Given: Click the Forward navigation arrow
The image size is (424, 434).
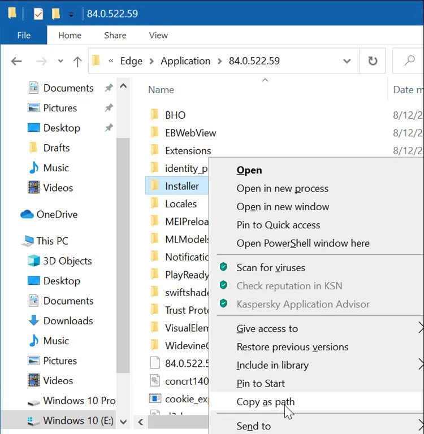Looking at the screenshot, I should [41, 61].
